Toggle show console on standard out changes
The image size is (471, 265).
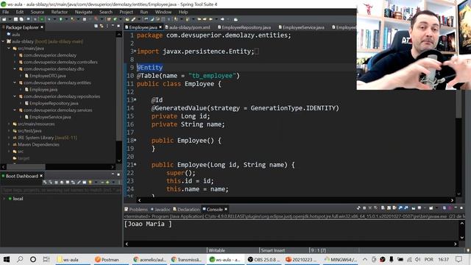tap(400, 208)
